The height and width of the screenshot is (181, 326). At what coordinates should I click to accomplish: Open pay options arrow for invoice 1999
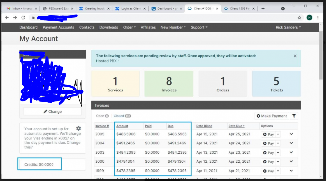(x=278, y=171)
